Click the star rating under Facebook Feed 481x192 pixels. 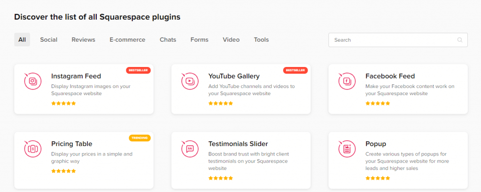point(378,103)
